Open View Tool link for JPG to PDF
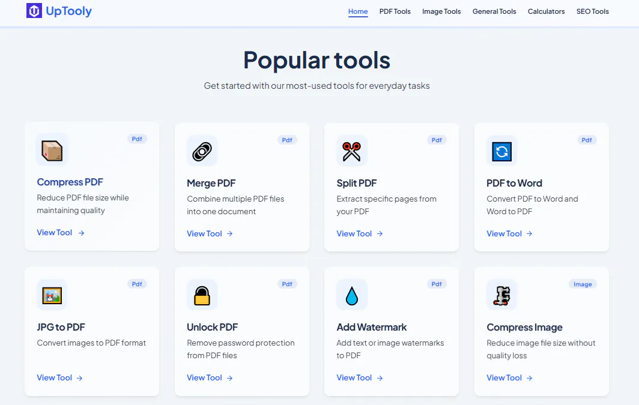Image resolution: width=639 pixels, height=405 pixels. coord(60,378)
